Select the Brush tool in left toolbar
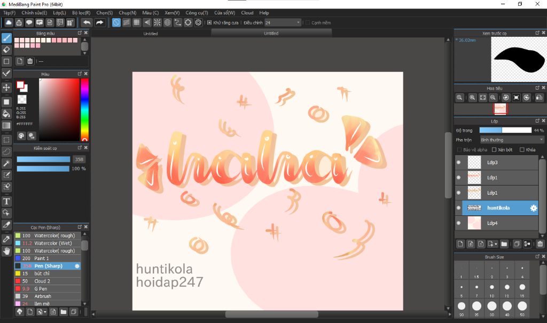This screenshot has height=323, width=547. pos(6,38)
